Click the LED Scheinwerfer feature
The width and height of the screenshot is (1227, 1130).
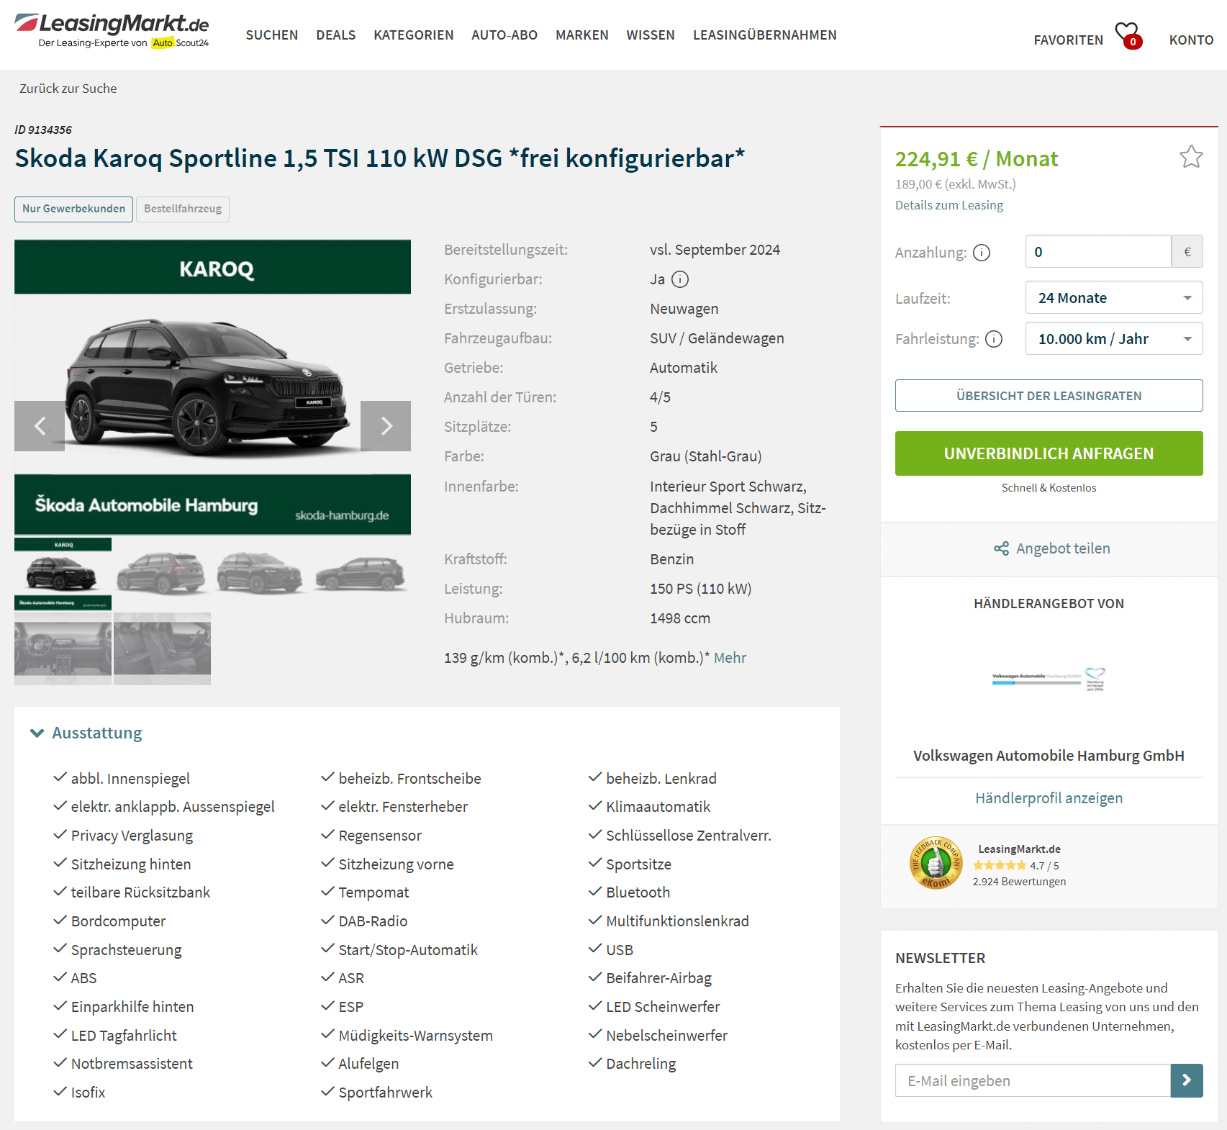click(x=663, y=1007)
